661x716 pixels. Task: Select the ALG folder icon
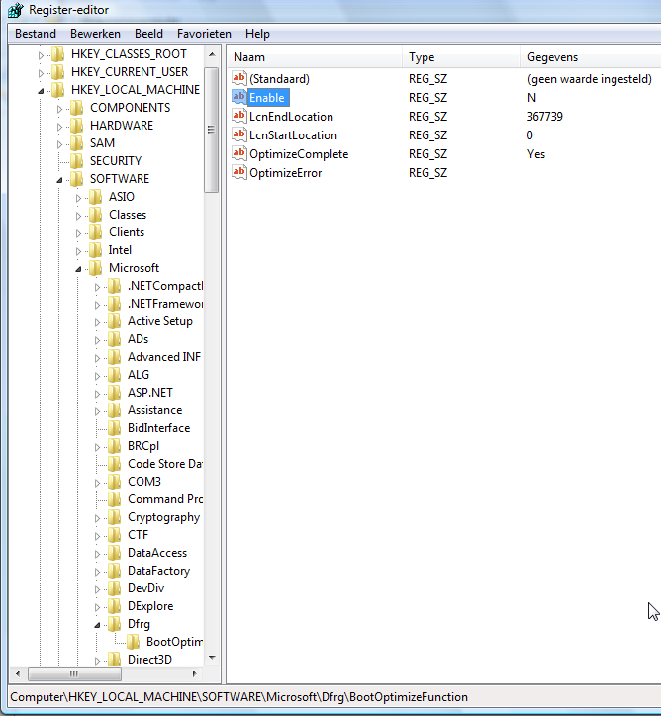click(114, 375)
